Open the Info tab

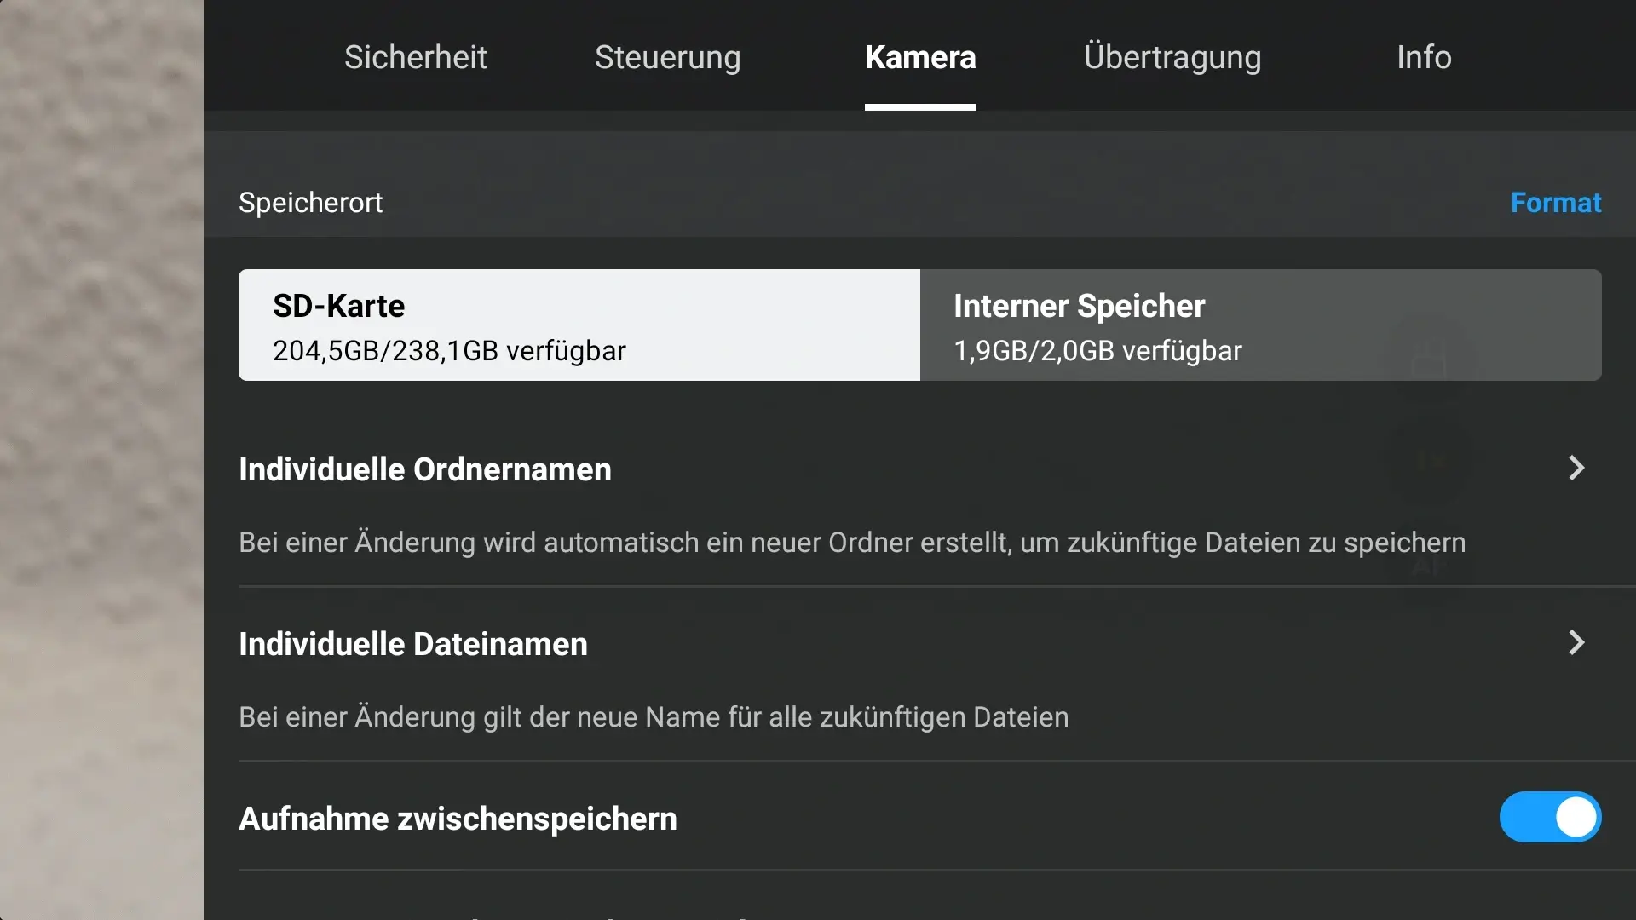[1424, 57]
